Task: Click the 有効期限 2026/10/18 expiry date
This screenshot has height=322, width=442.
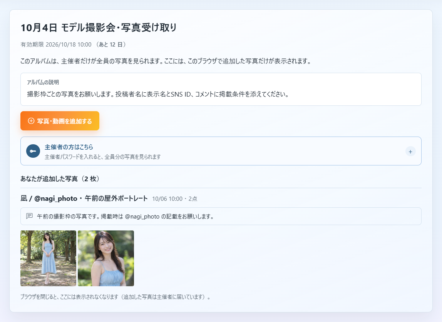Action: point(56,45)
